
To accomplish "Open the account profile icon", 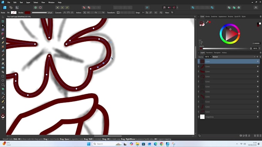I will pos(256,8).
